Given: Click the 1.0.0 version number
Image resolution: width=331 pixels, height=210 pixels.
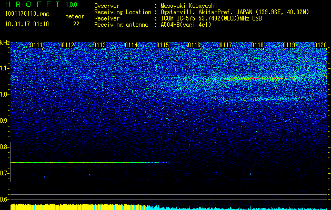Looking at the screenshot, I should tap(72, 5).
